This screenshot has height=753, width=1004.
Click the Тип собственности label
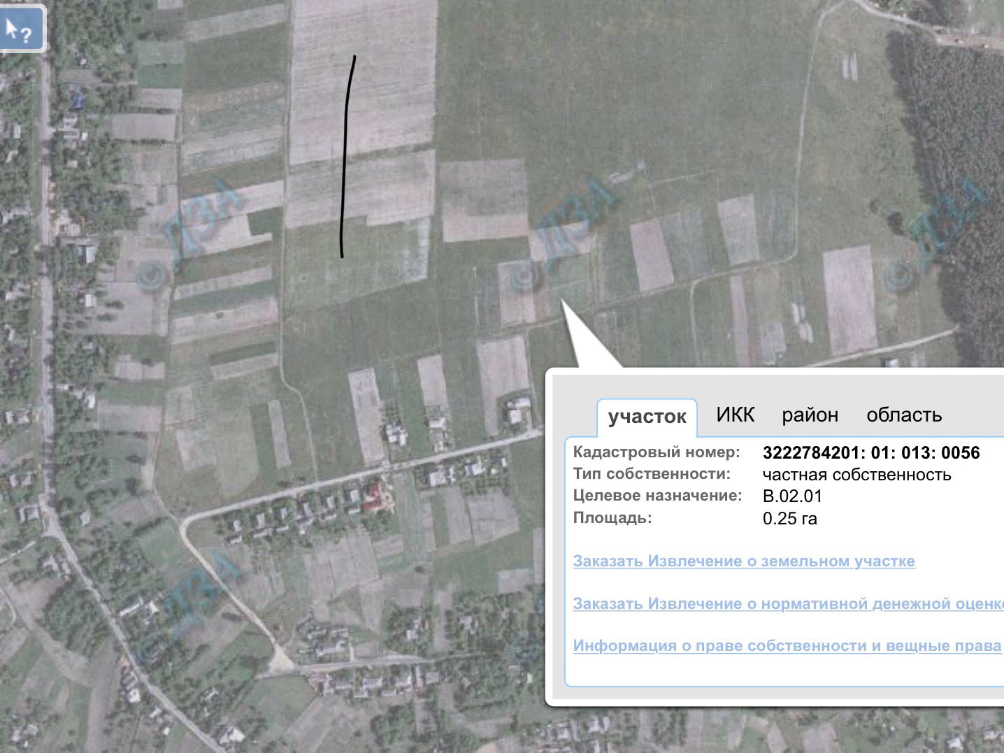(652, 473)
